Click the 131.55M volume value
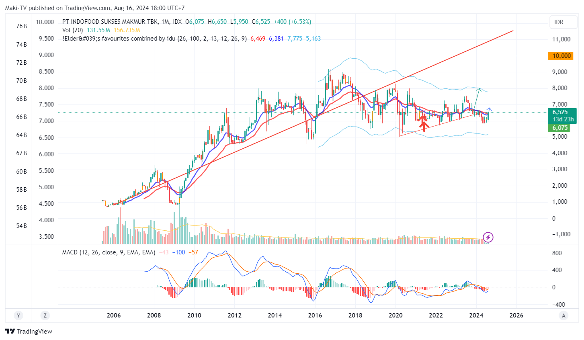 (98, 30)
